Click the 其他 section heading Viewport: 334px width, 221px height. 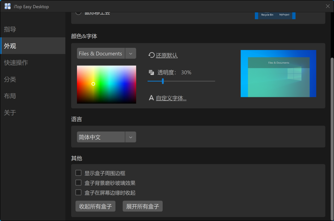[76, 158]
